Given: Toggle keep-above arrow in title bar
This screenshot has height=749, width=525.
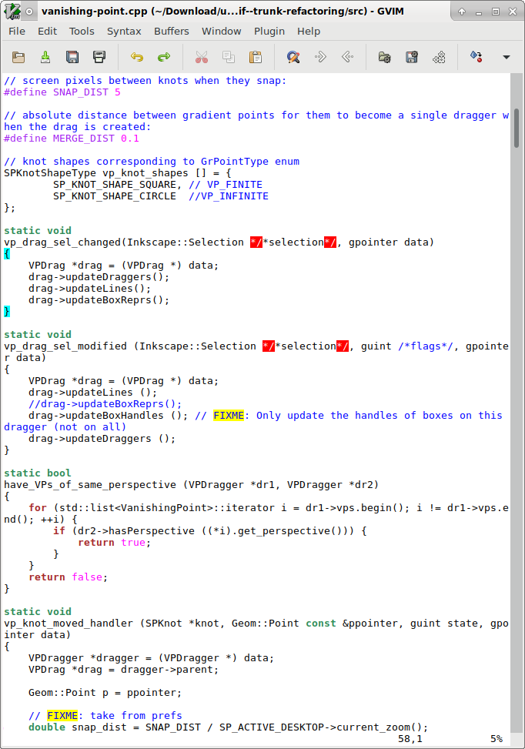Looking at the screenshot, I should click(462, 12).
